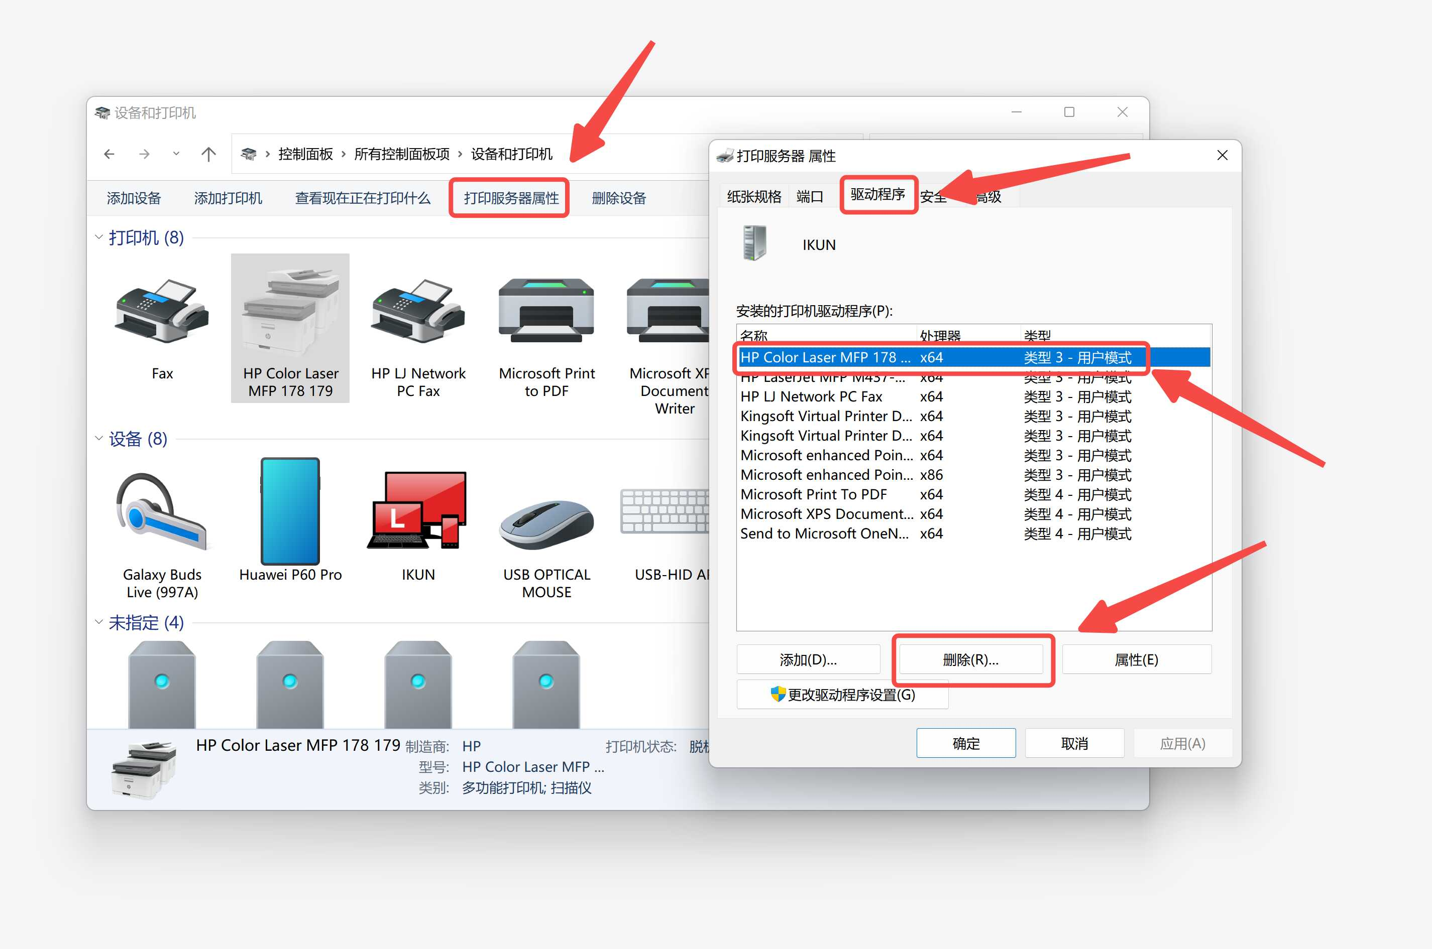Switch to the 驱动程序 tab
1432x949 pixels.
point(878,194)
